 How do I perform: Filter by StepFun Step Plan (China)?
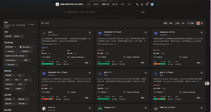coord(16,56)
